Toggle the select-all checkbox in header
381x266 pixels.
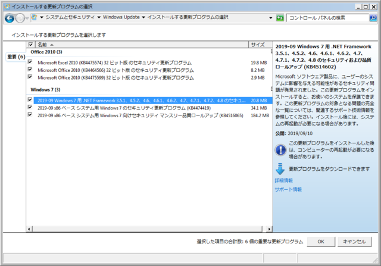(x=30, y=45)
